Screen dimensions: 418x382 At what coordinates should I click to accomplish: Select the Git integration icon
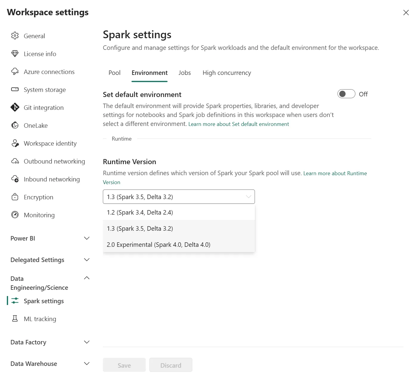(15, 107)
